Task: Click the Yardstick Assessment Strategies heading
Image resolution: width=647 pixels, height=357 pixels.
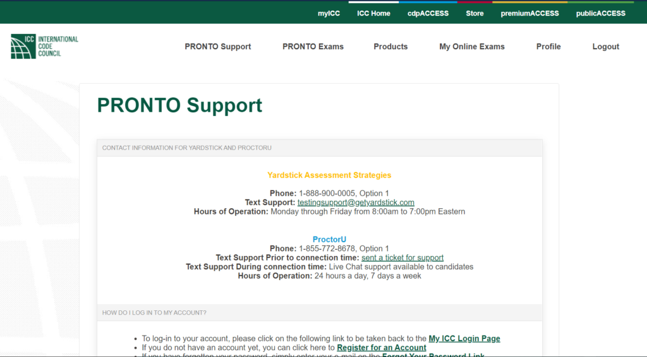Action: tap(329, 175)
